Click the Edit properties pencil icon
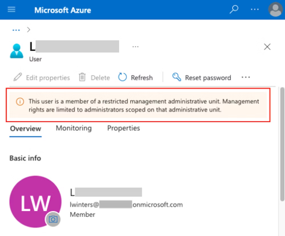The width and height of the screenshot is (285, 236). click(x=18, y=78)
